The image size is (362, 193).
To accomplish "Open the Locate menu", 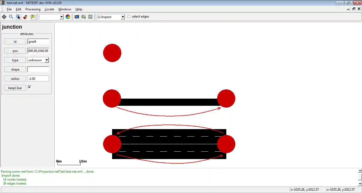I will point(49,9).
